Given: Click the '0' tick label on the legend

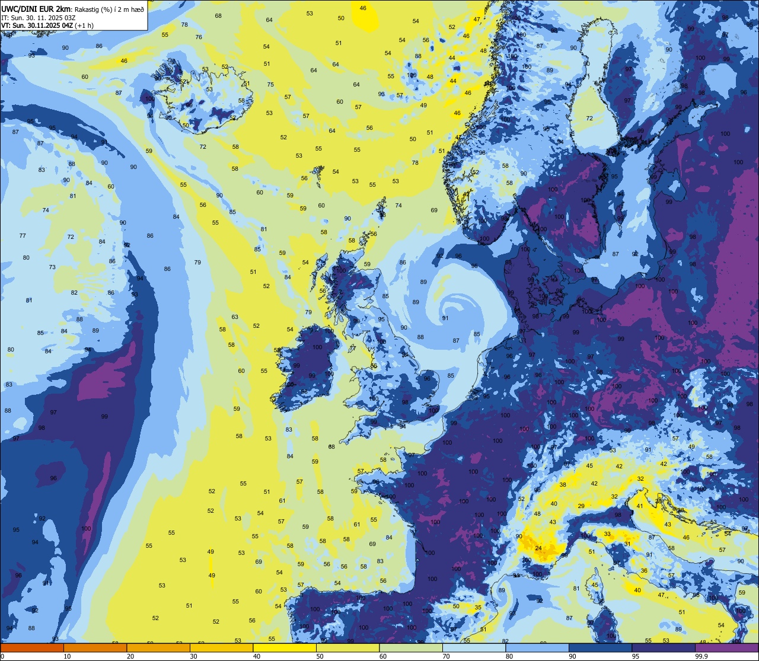Looking at the screenshot, I should pos(2,656).
